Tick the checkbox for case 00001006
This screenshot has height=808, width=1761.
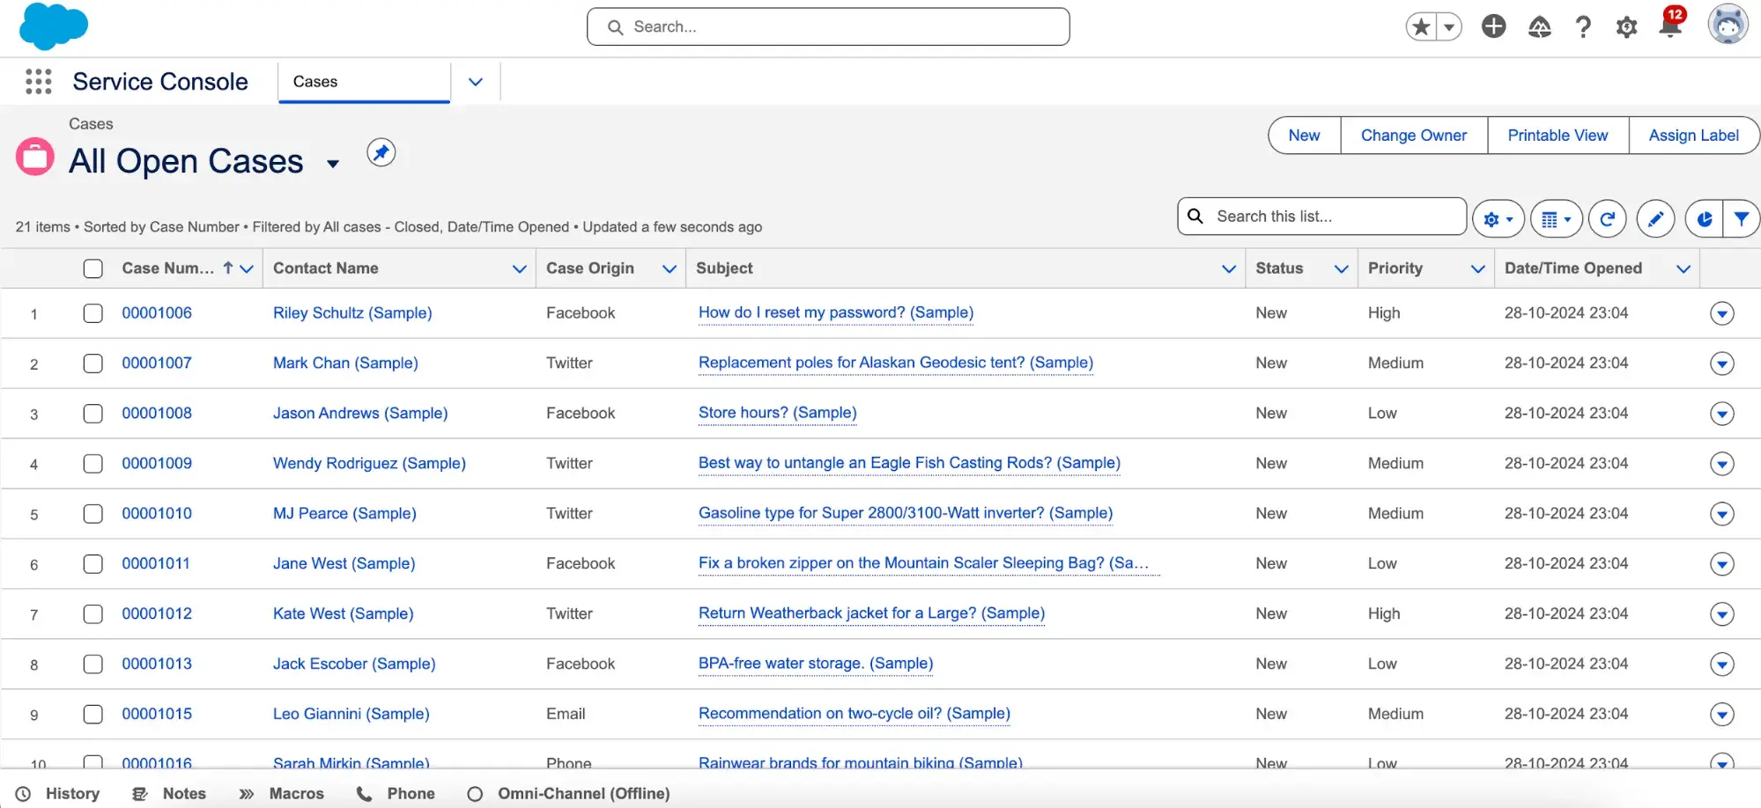[x=92, y=313]
